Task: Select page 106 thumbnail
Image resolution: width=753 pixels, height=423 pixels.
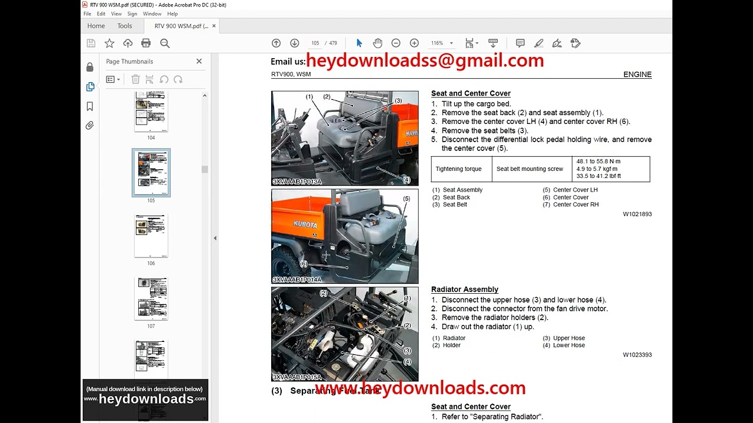Action: click(x=151, y=236)
